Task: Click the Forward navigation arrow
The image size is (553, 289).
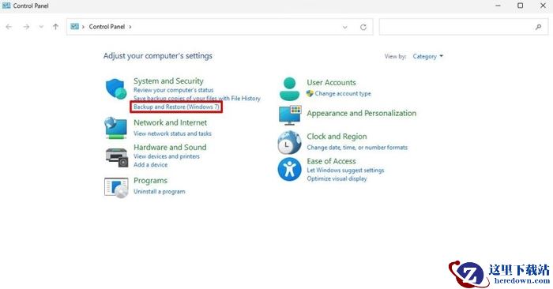Action: pyautogui.click(x=26, y=27)
